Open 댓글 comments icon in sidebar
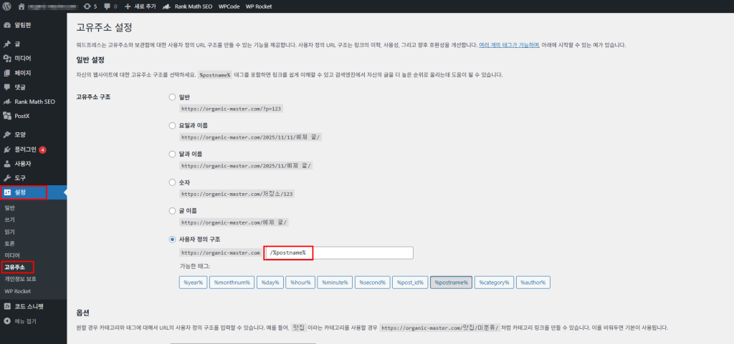 point(7,87)
